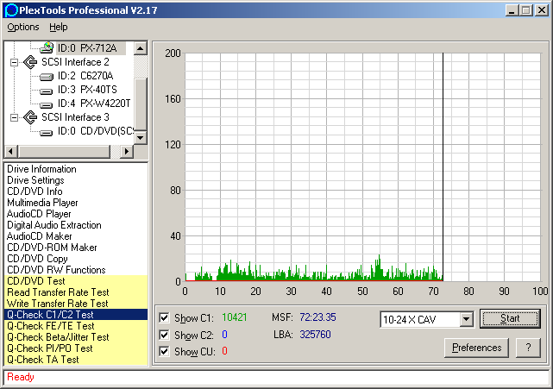Viewport: 553px width, 389px height.
Task: Select SCSI Interface 2 label
Action: click(75, 62)
